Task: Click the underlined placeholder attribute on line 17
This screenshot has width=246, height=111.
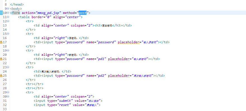Action: tap(128, 42)
